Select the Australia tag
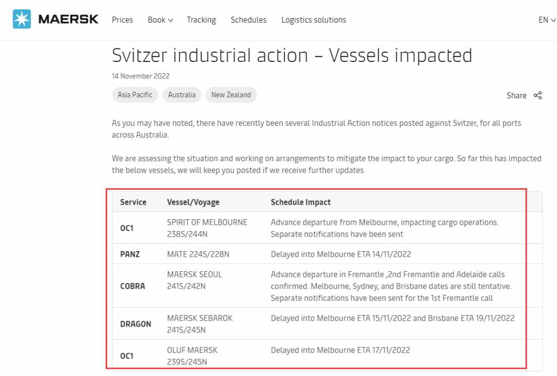The width and height of the screenshot is (557, 376). coord(182,95)
